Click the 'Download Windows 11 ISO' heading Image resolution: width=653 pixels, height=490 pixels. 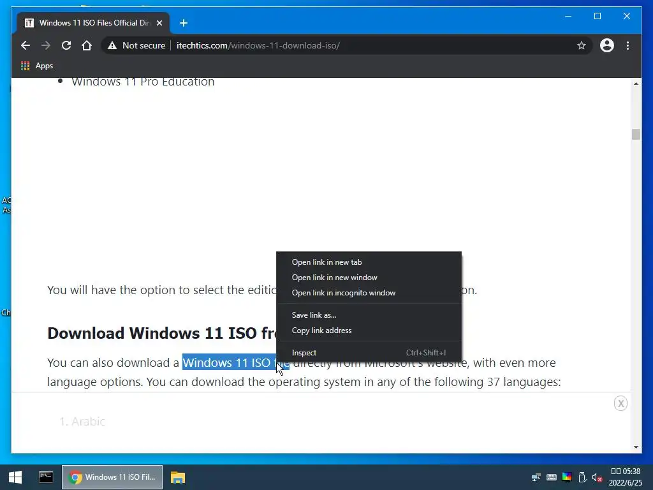coord(161,333)
